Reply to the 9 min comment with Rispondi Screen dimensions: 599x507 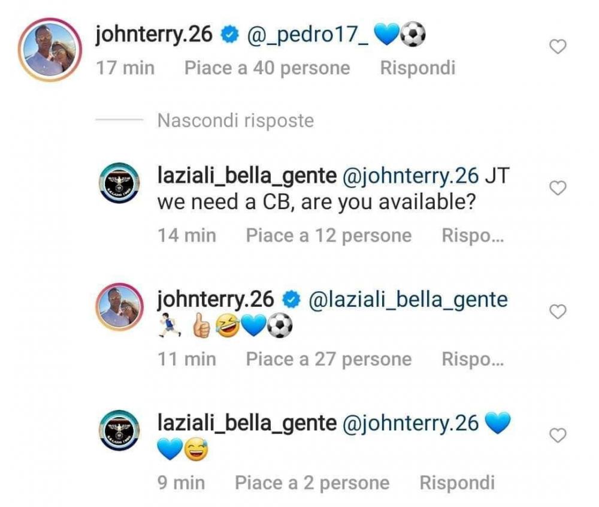[457, 482]
